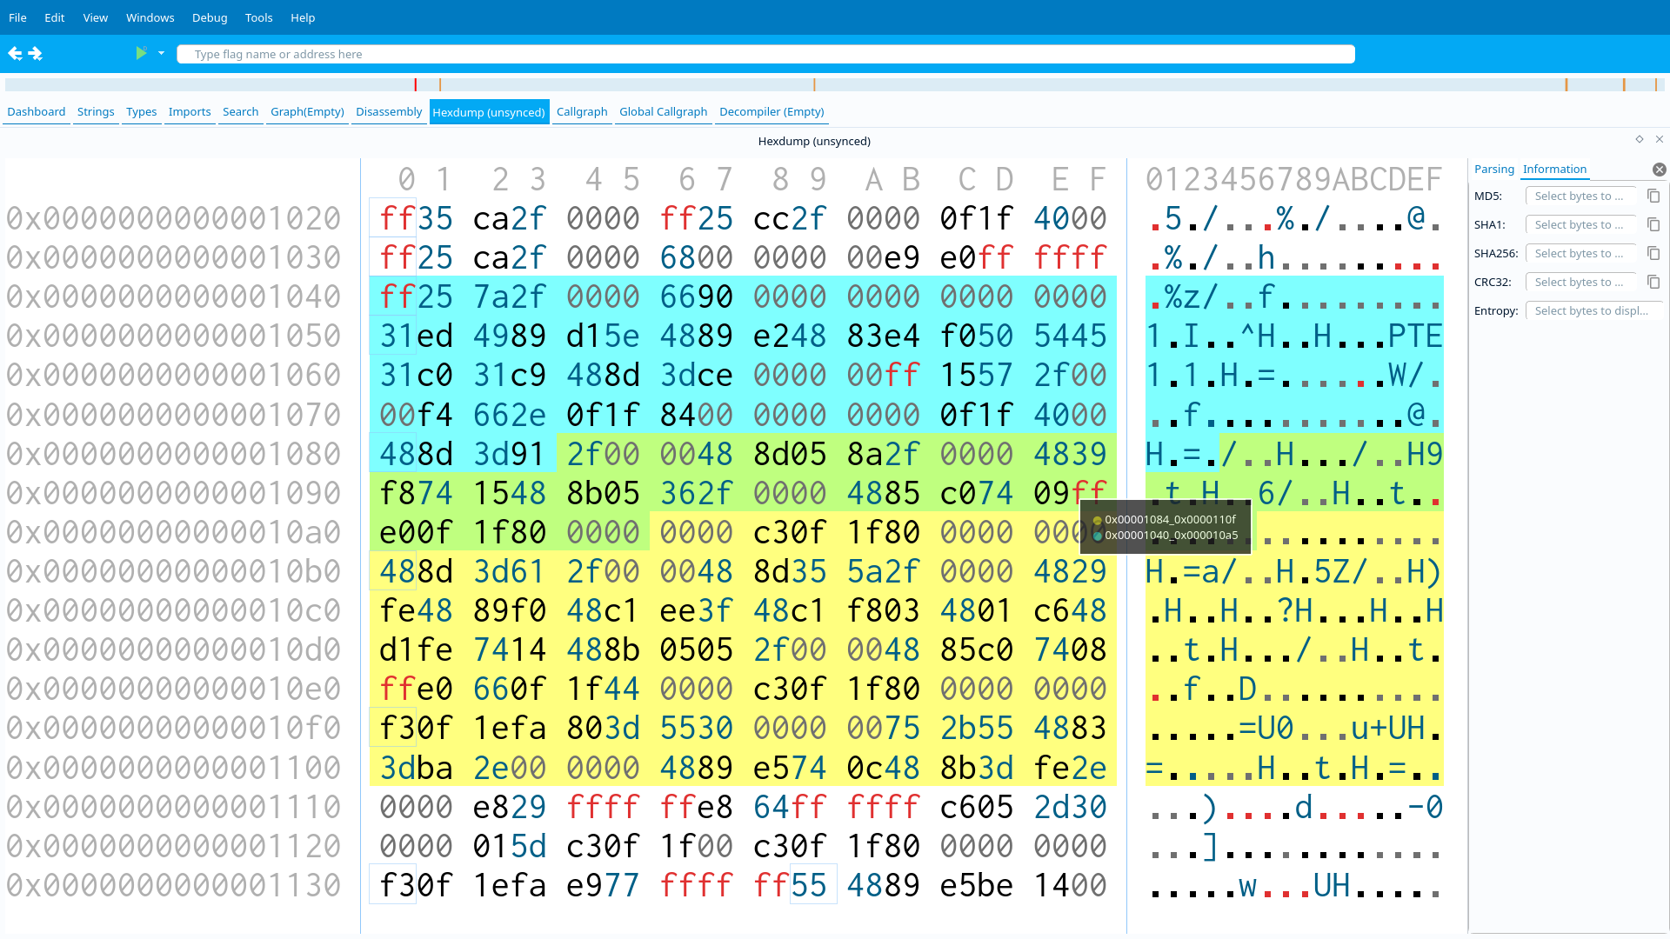Click the first red marker on the overview bar
Screen dimensions: 1670x939
416,85
